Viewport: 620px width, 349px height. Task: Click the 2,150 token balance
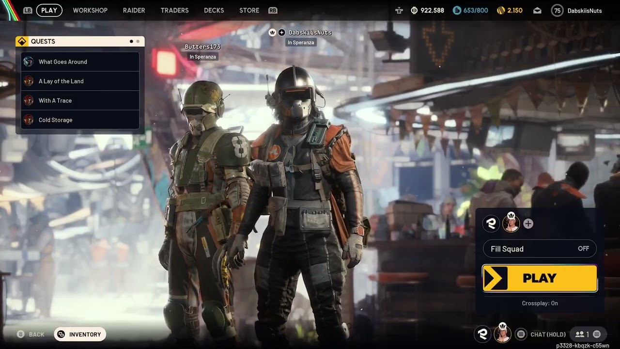pos(515,10)
